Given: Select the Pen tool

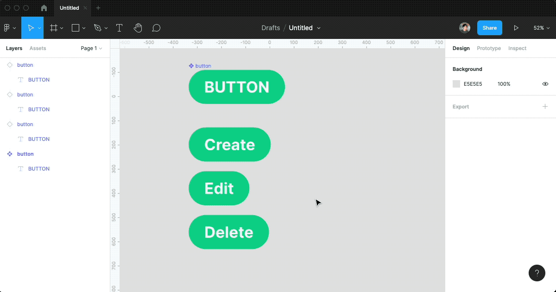Looking at the screenshot, I should click(x=97, y=28).
